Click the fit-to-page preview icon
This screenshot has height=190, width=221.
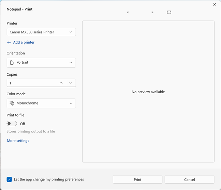click(169, 12)
